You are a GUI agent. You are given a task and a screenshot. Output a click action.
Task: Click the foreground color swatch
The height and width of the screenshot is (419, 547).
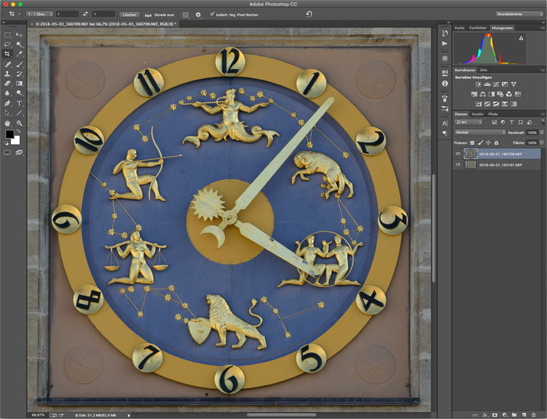pyautogui.click(x=10, y=135)
